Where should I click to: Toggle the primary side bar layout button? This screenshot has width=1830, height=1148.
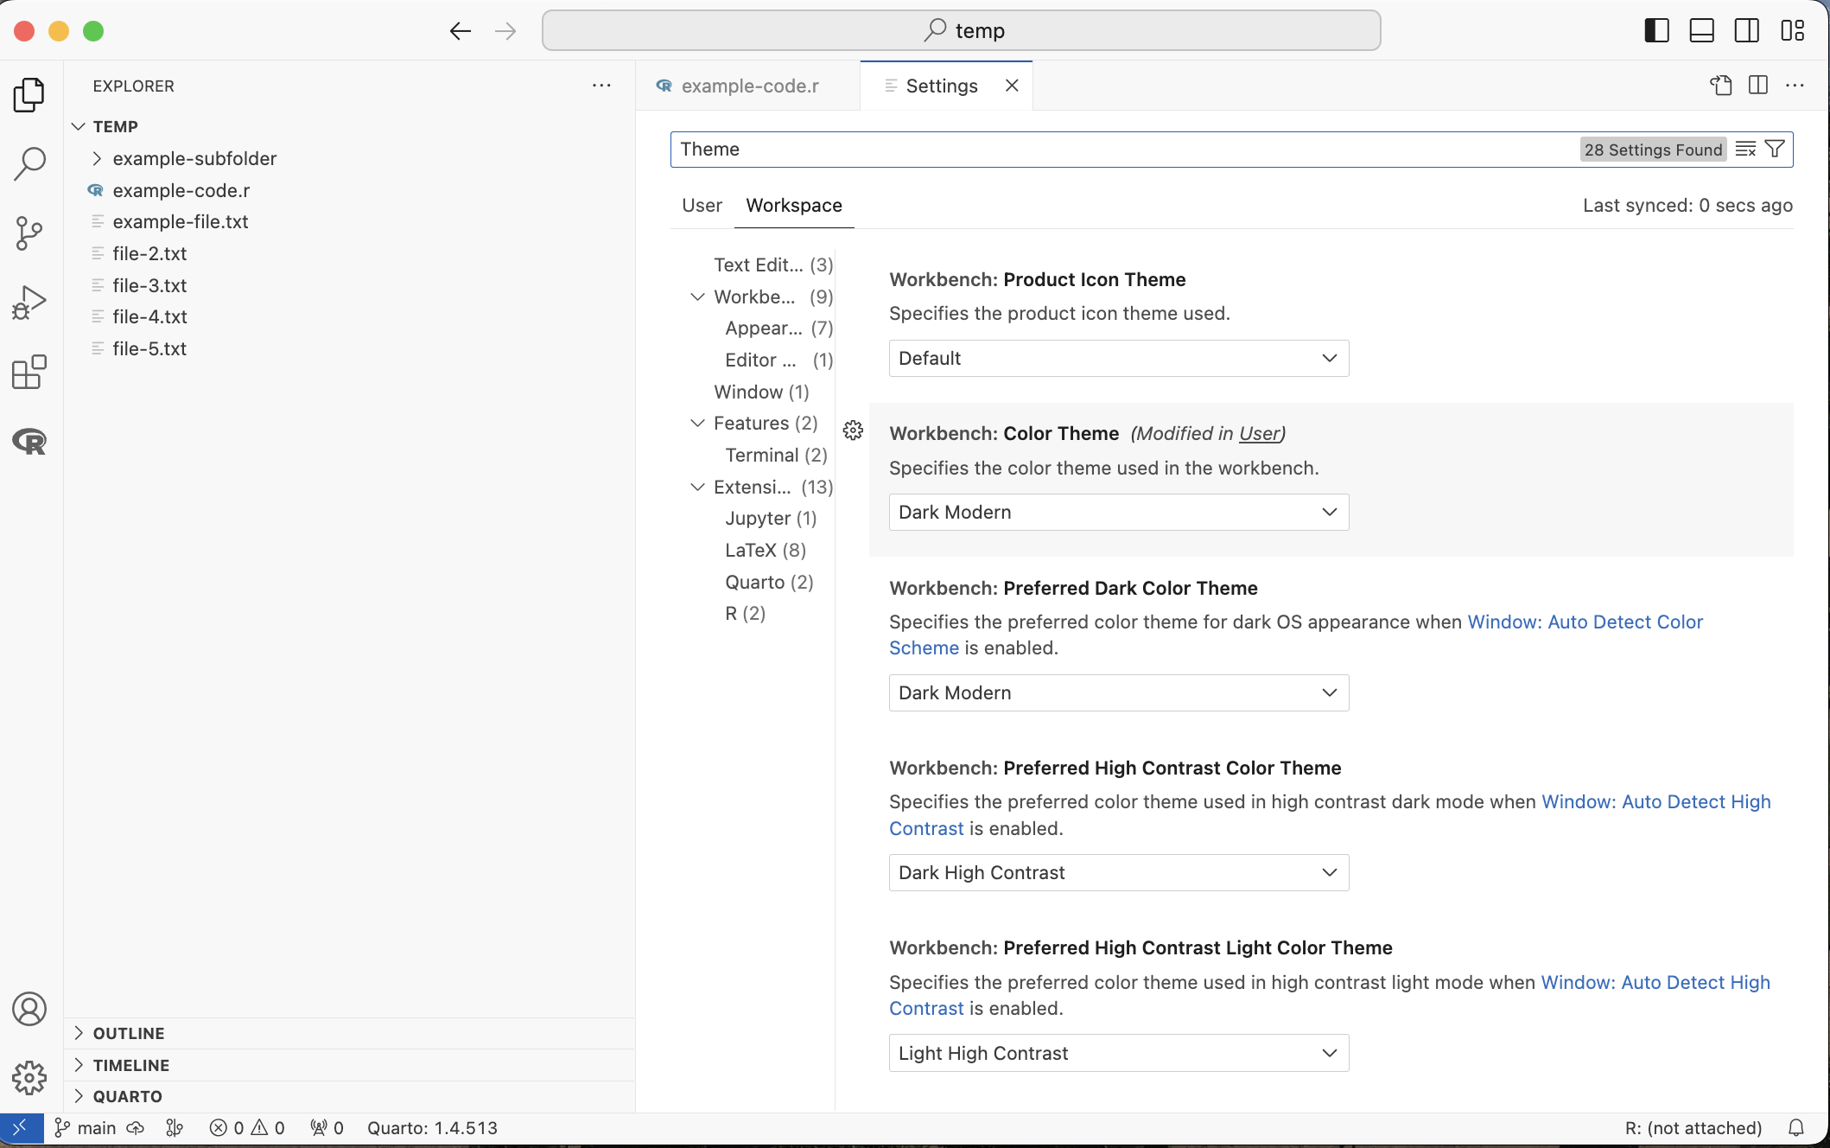(x=1656, y=31)
